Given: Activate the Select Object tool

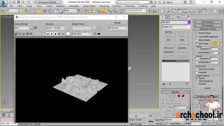Looking at the screenshot, I should (x=21, y=11).
